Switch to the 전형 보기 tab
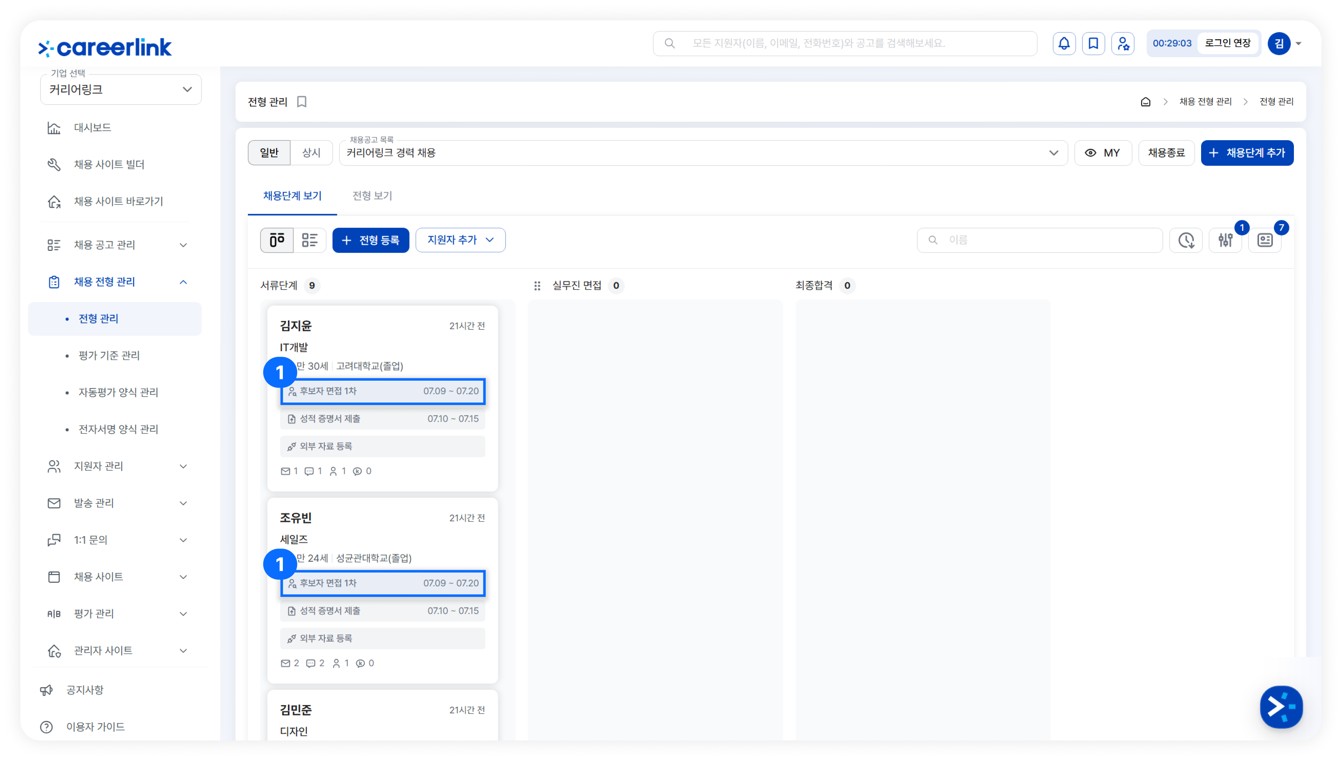The width and height of the screenshot is (1342, 761). pos(372,196)
